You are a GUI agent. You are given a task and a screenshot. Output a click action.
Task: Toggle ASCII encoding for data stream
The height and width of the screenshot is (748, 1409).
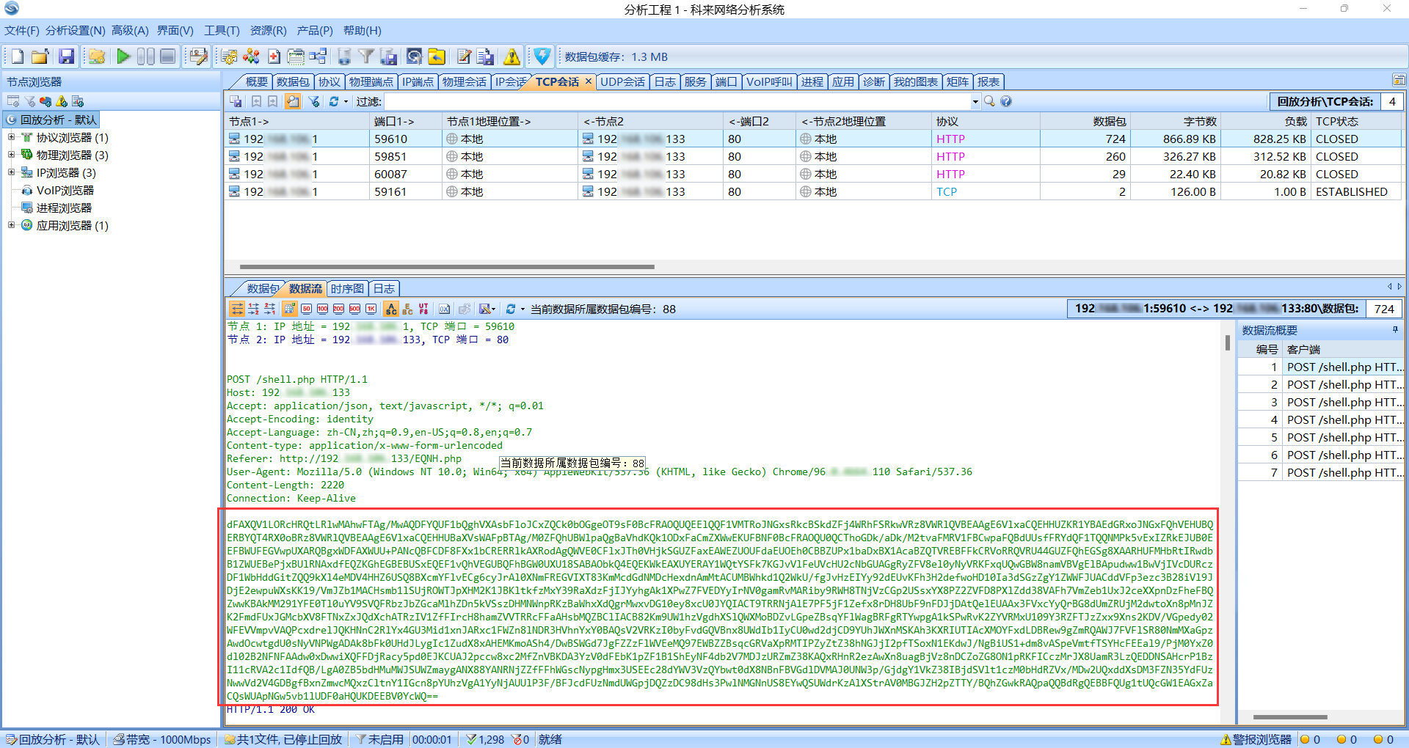pos(391,309)
